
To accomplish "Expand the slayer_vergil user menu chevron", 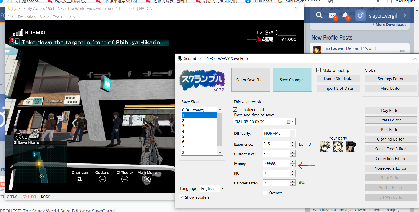I will [x=405, y=15].
